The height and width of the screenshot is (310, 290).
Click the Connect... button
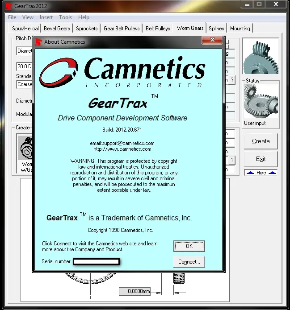pos(189,262)
